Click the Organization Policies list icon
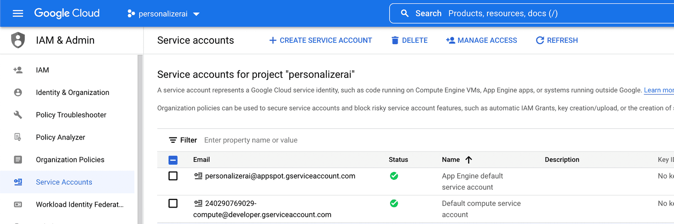Image resolution: width=674 pixels, height=224 pixels. click(18, 160)
